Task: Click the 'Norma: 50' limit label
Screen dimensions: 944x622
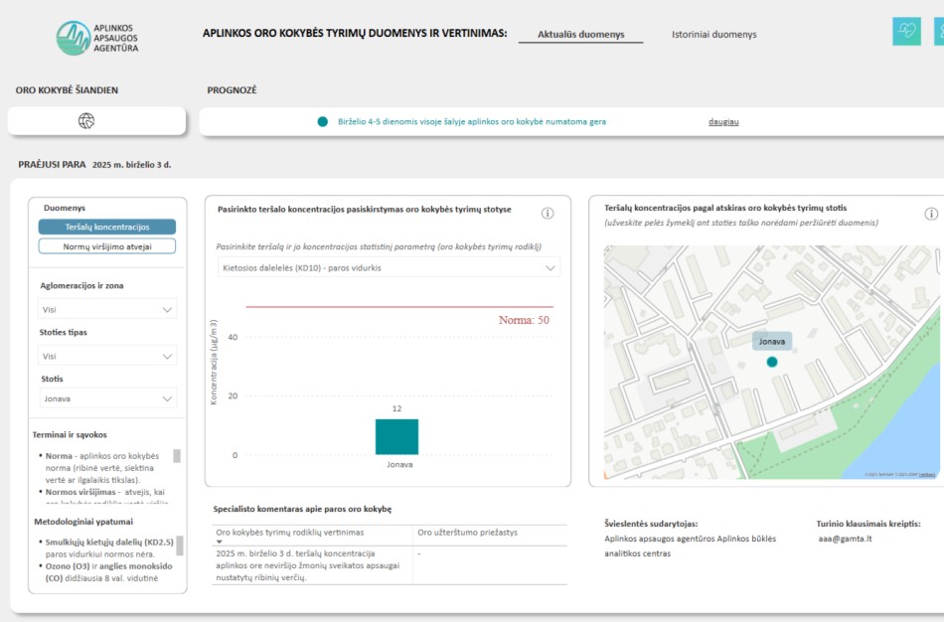Action: tap(524, 320)
